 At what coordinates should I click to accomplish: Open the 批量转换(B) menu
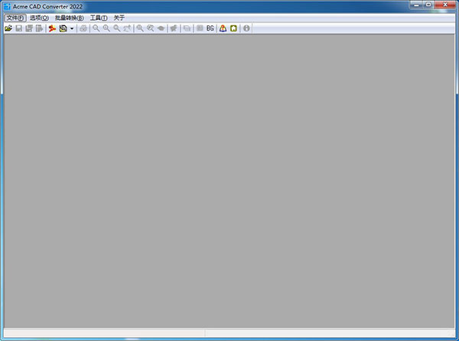69,18
